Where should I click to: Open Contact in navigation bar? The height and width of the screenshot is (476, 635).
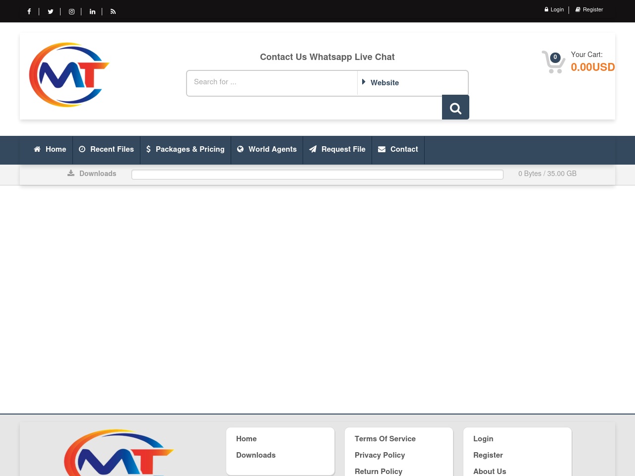pos(398,149)
